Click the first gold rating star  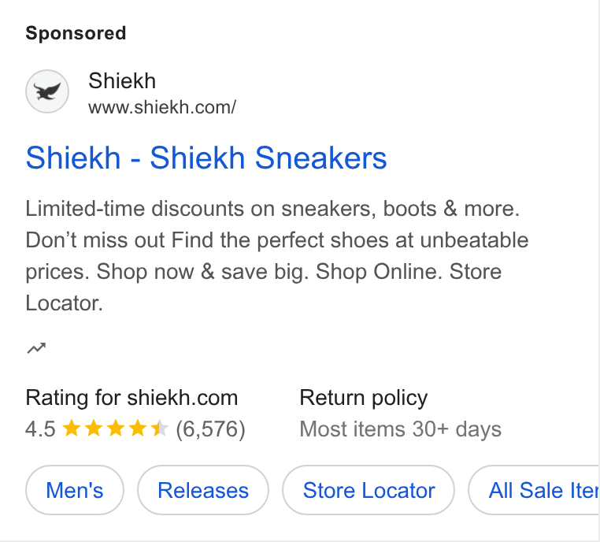pyautogui.click(x=71, y=429)
